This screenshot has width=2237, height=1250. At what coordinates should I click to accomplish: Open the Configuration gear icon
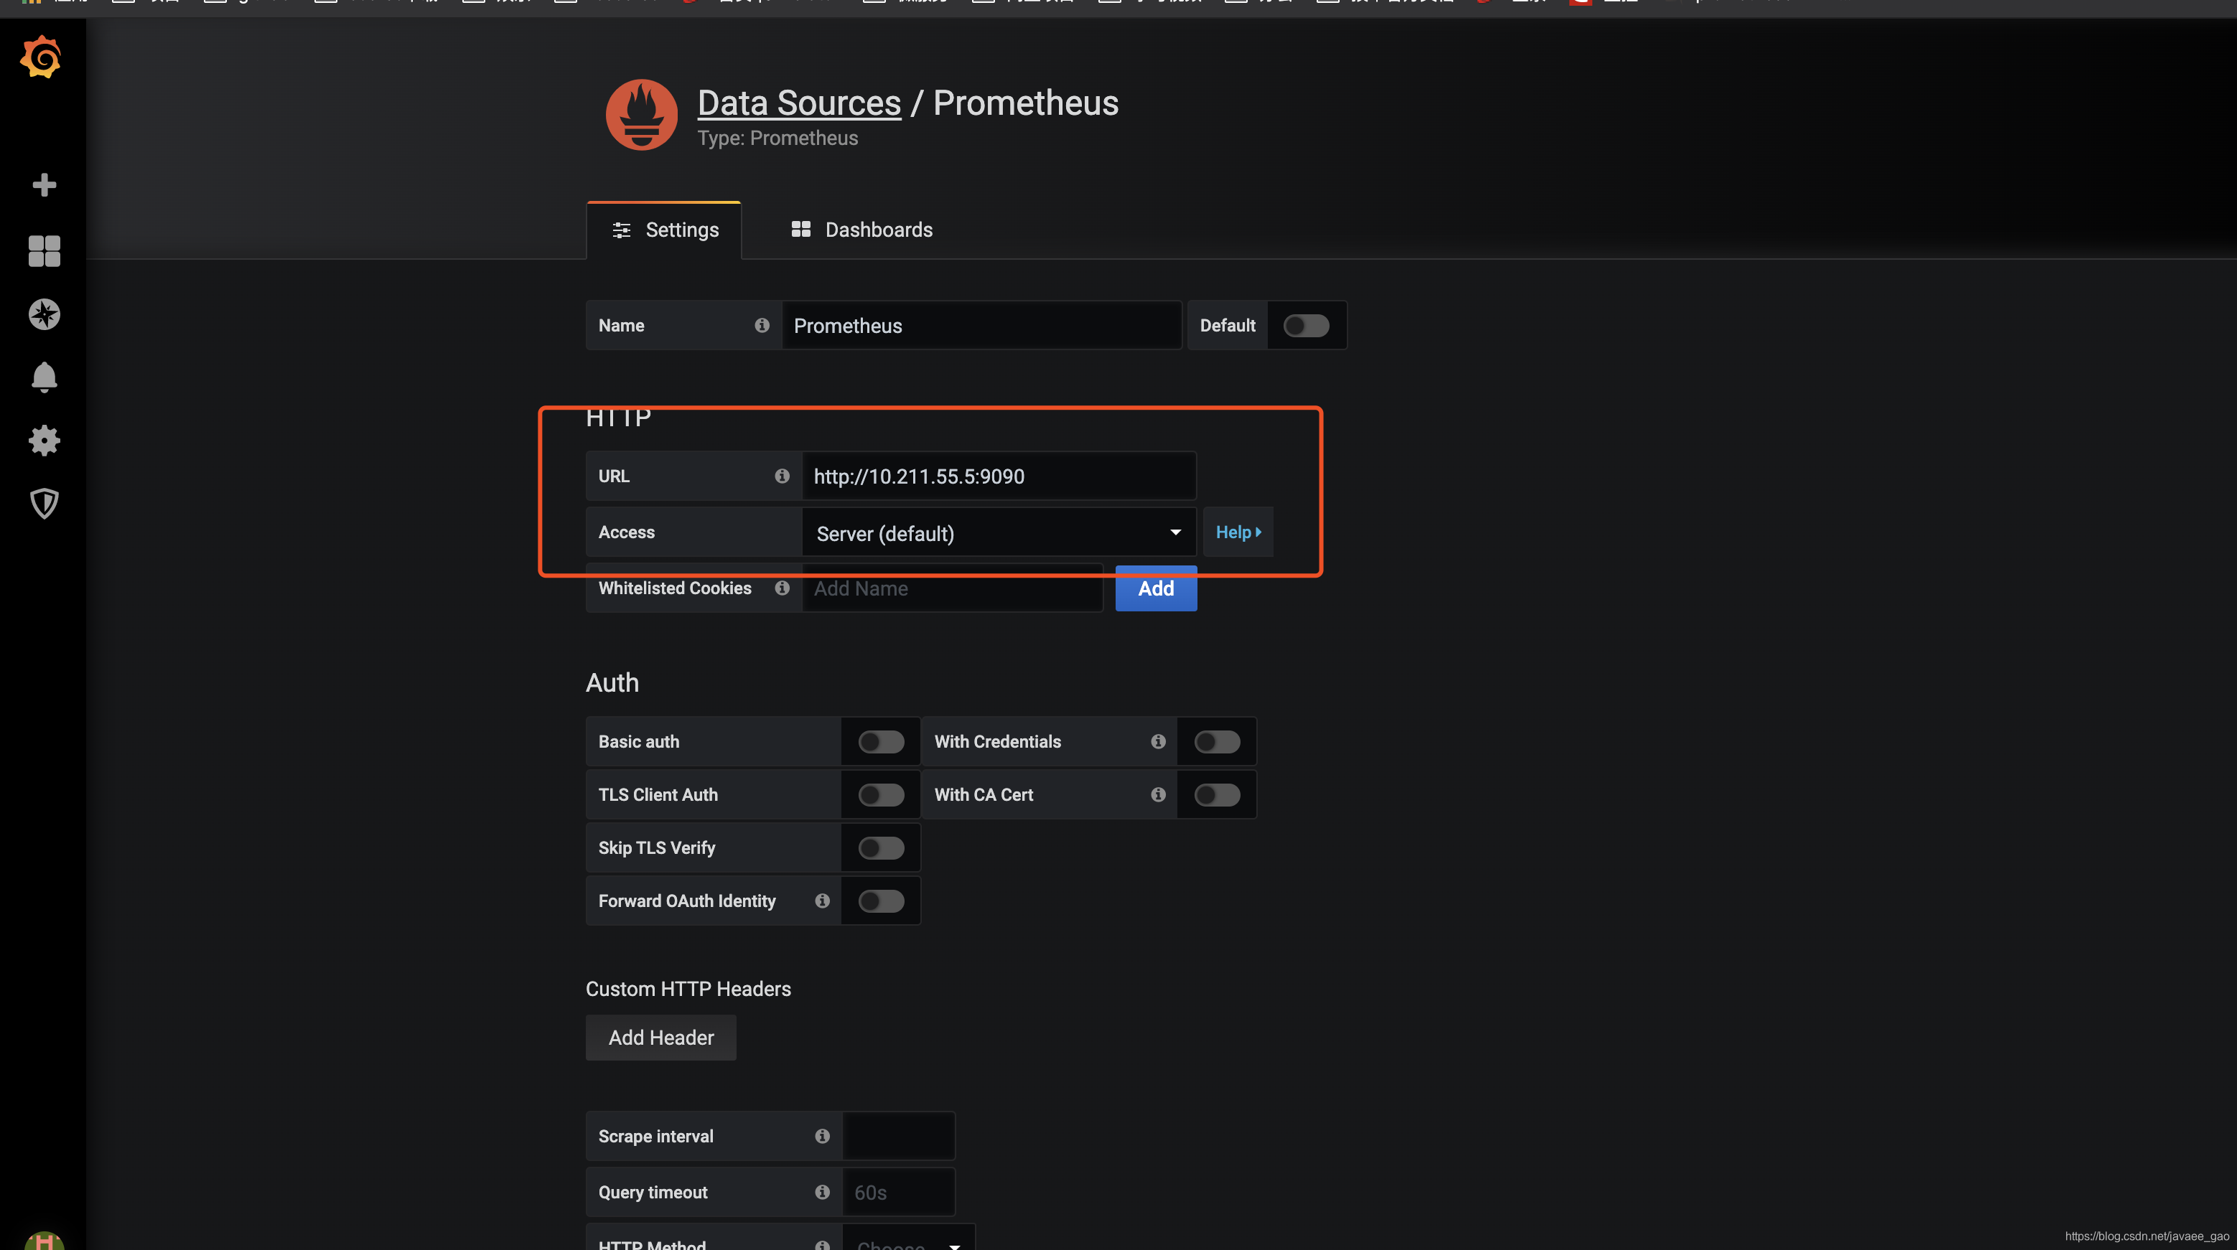click(x=43, y=441)
